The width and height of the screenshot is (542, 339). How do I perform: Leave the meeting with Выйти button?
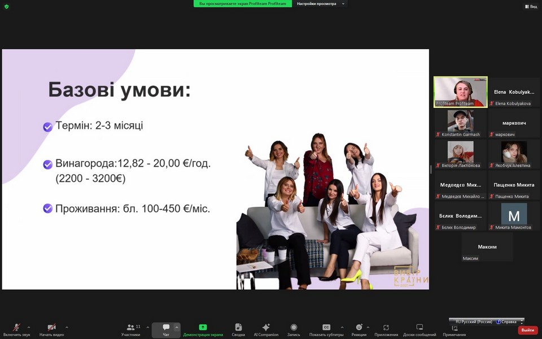(x=528, y=330)
